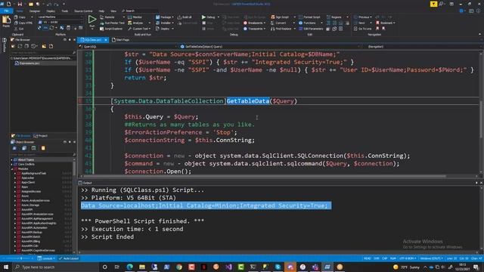
Task: Click the Windows Start button
Action: [6, 267]
